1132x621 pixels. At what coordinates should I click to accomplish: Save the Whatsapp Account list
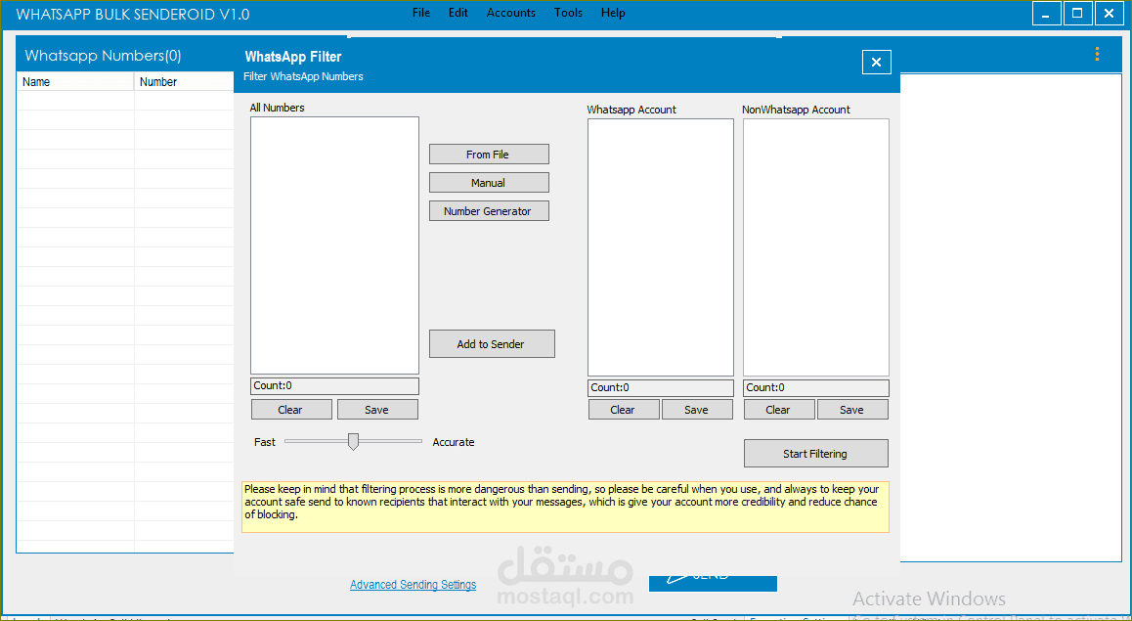click(697, 410)
